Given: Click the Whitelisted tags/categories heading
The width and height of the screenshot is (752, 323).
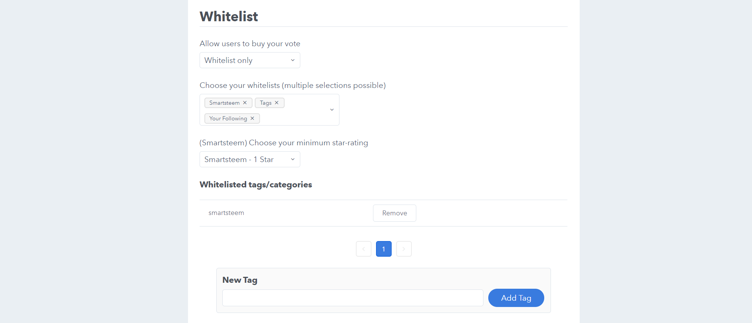Looking at the screenshot, I should tap(256, 185).
